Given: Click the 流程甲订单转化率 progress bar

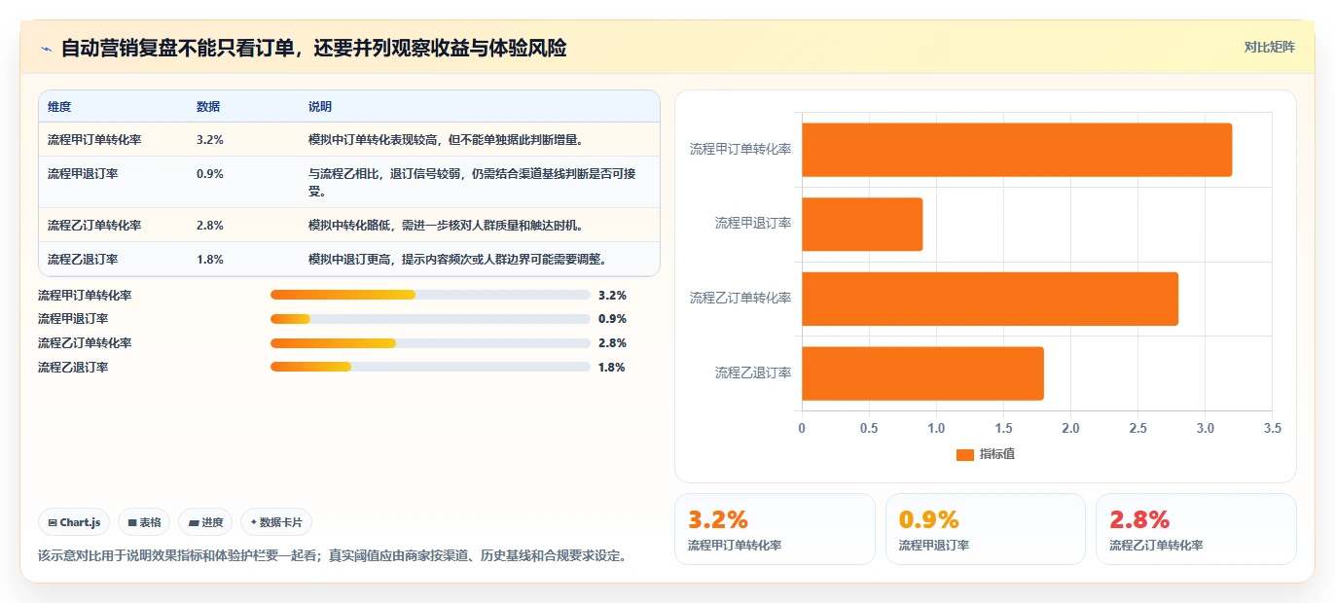Looking at the screenshot, I should point(430,295).
